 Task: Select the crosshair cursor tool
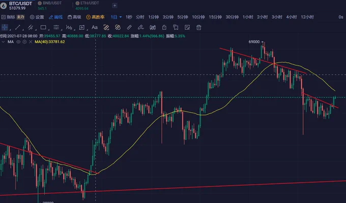point(5,27)
